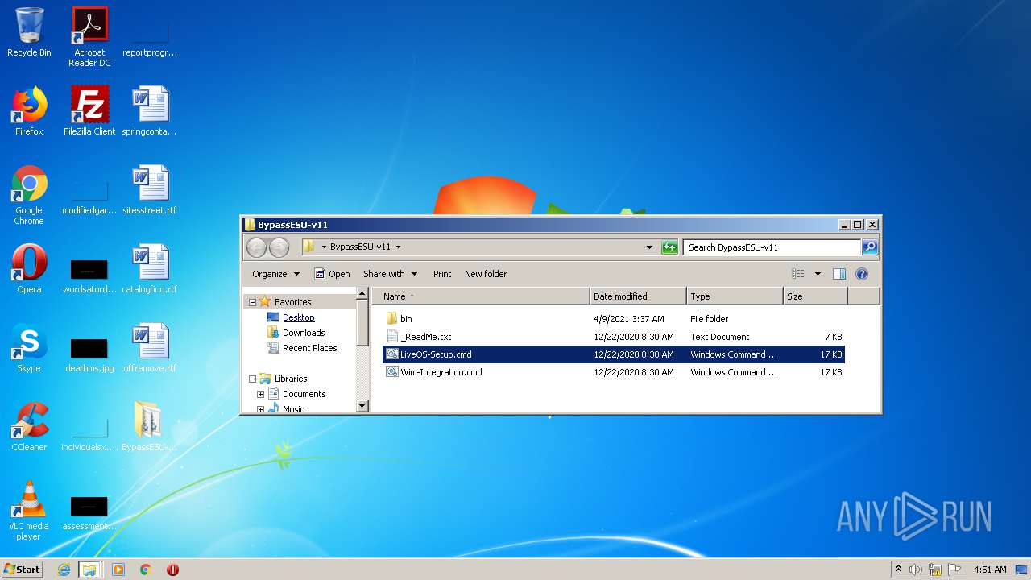Launch Opera desktop shortcut
This screenshot has width=1031, height=580.
coord(29,269)
